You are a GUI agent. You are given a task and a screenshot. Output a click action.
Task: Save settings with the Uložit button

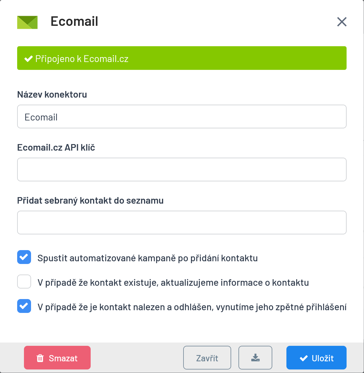(x=316, y=358)
